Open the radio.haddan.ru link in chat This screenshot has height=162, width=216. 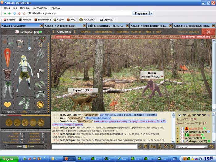[98, 118]
